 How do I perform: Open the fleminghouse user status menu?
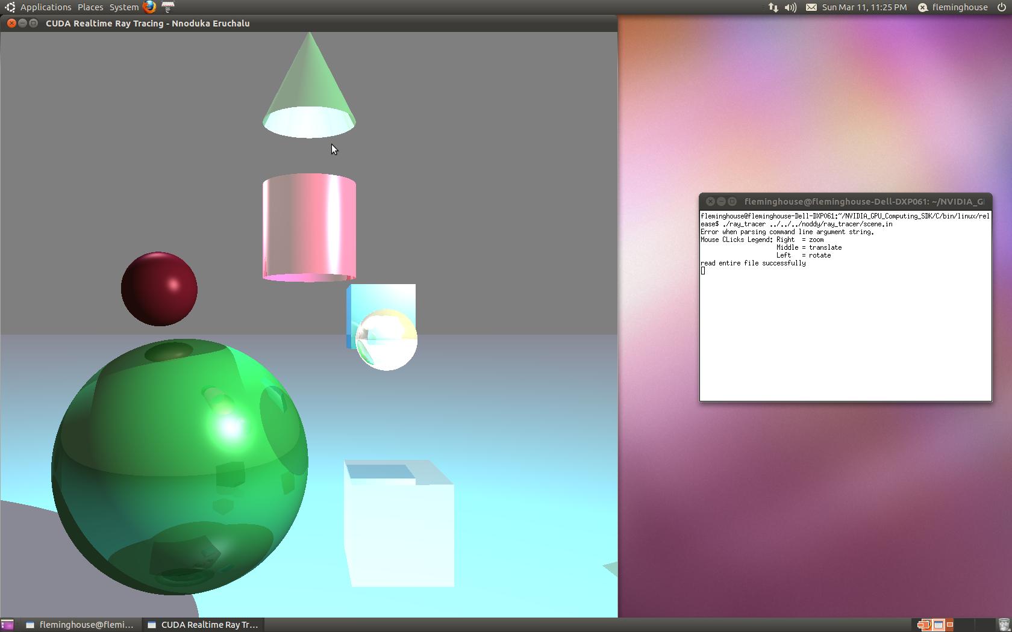954,7
